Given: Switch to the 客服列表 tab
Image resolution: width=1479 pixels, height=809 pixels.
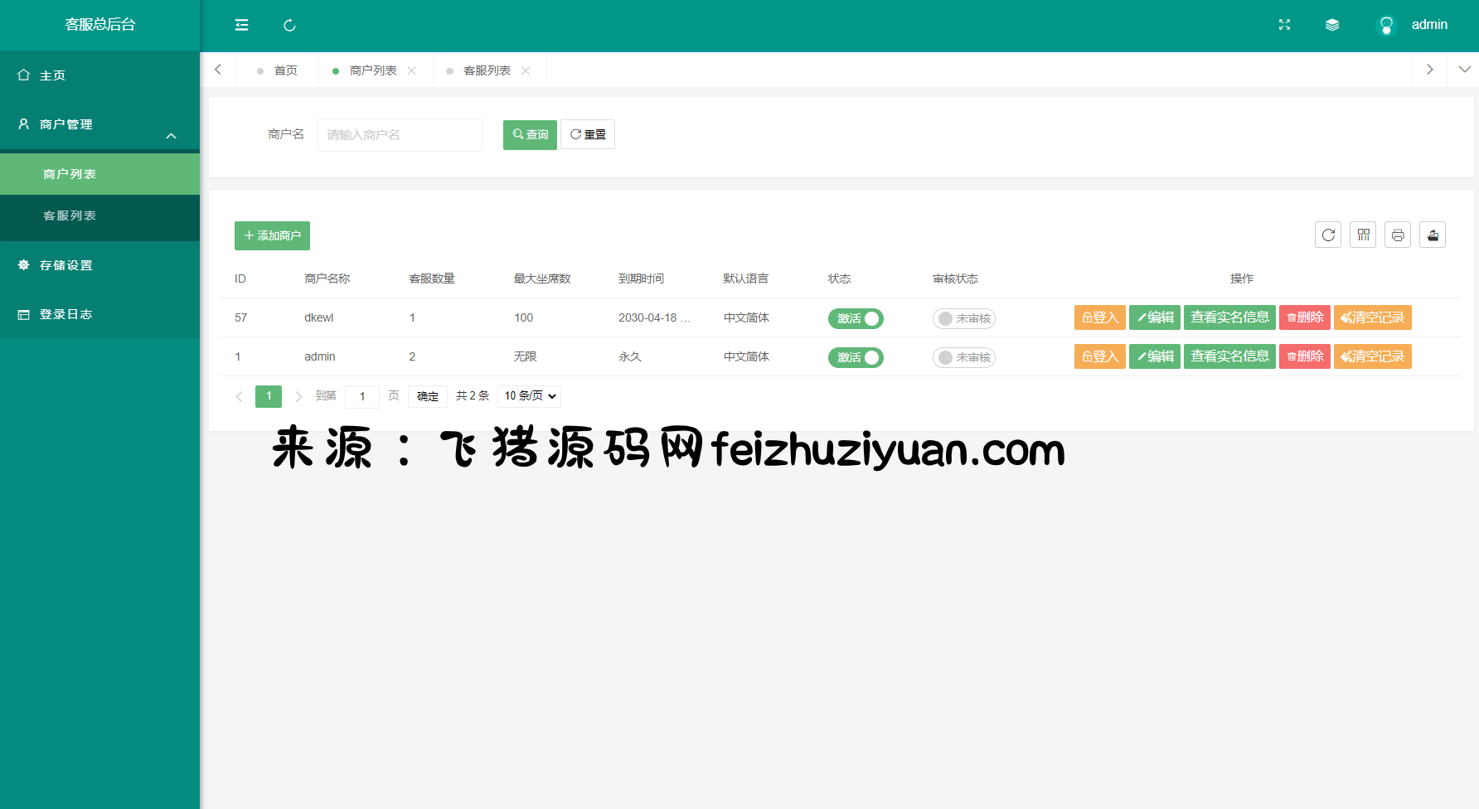Looking at the screenshot, I should (x=487, y=70).
